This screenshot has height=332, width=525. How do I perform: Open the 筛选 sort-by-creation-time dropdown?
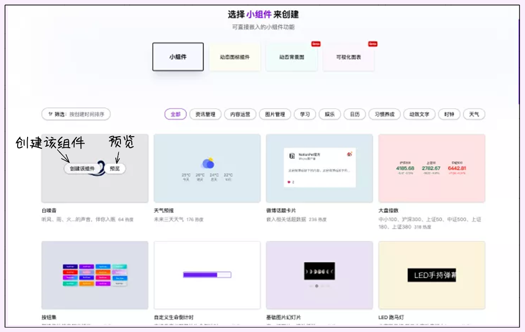[76, 114]
